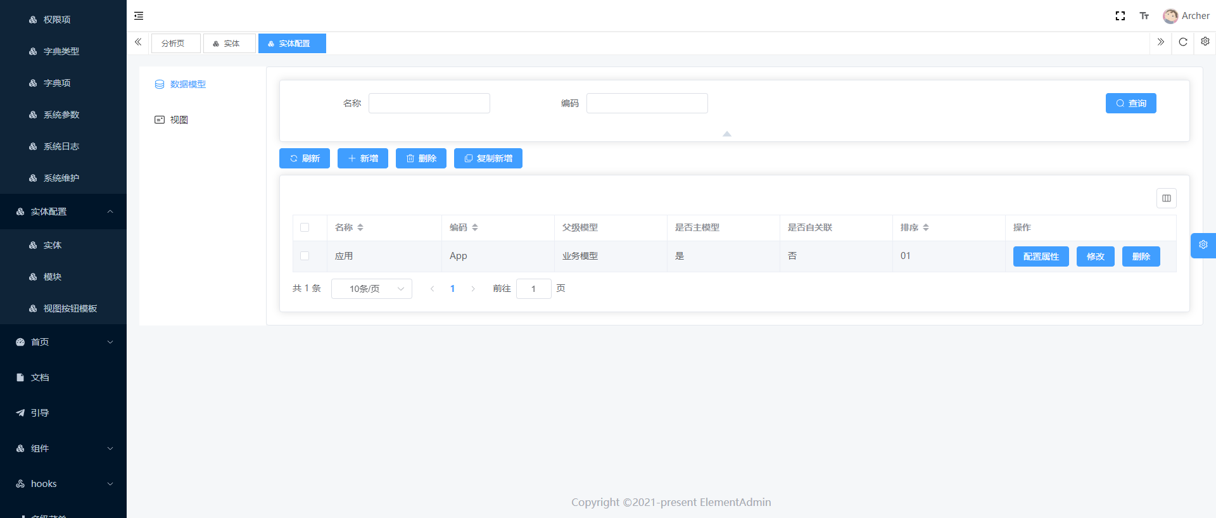The width and height of the screenshot is (1216, 518).
Task: Enter fullscreen mode via top-right icon
Action: (x=1120, y=16)
